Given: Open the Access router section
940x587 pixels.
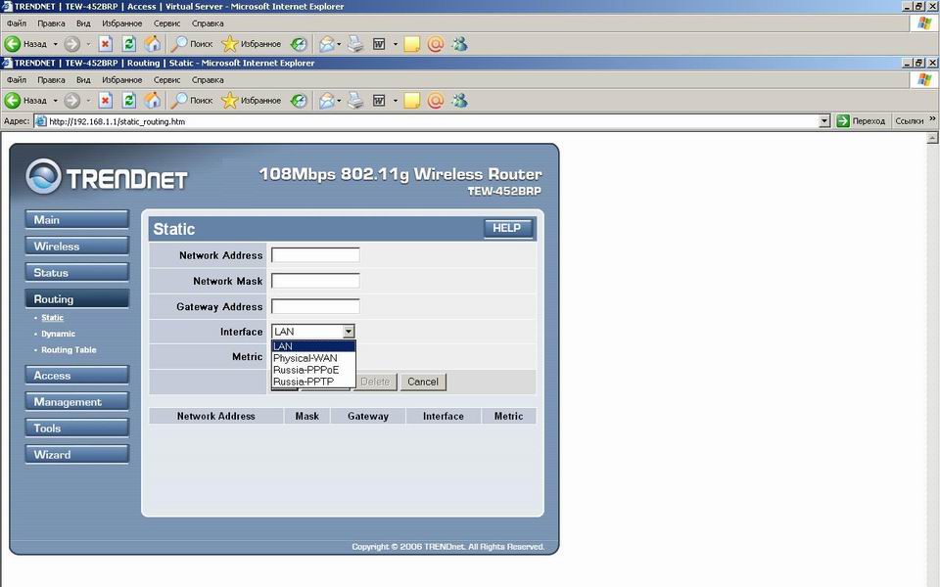Looking at the screenshot, I should [x=76, y=376].
